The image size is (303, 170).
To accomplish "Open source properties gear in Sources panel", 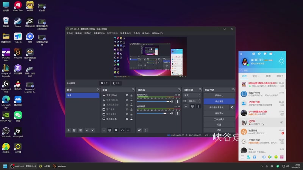I will pos(116,130).
